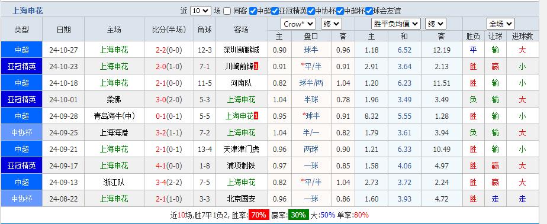The height and width of the screenshot is (224, 547).
Task: Uncheck the 亚冠精英 filter checkbox
Action: point(275,11)
